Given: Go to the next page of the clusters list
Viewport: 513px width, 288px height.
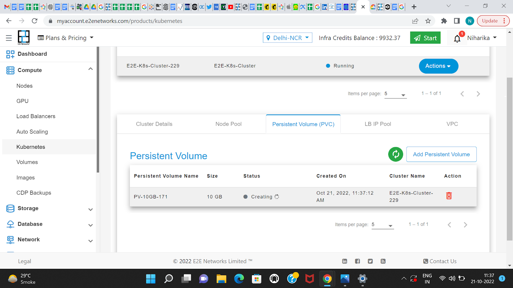Looking at the screenshot, I should pos(478,94).
